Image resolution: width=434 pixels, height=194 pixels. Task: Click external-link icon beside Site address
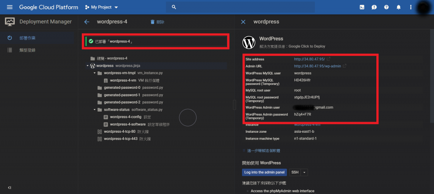click(x=328, y=59)
